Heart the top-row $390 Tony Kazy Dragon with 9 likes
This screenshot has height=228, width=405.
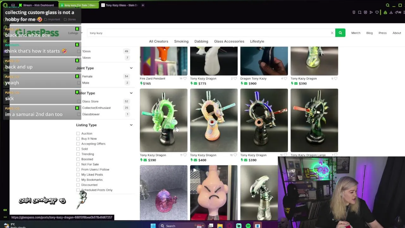336,79
